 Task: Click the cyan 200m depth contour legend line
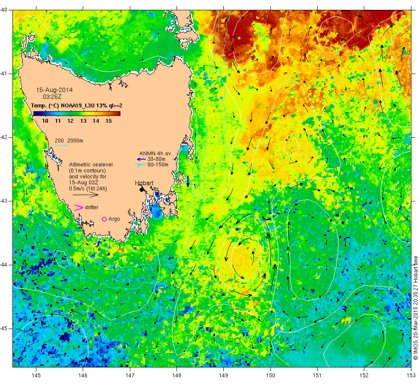(61, 145)
